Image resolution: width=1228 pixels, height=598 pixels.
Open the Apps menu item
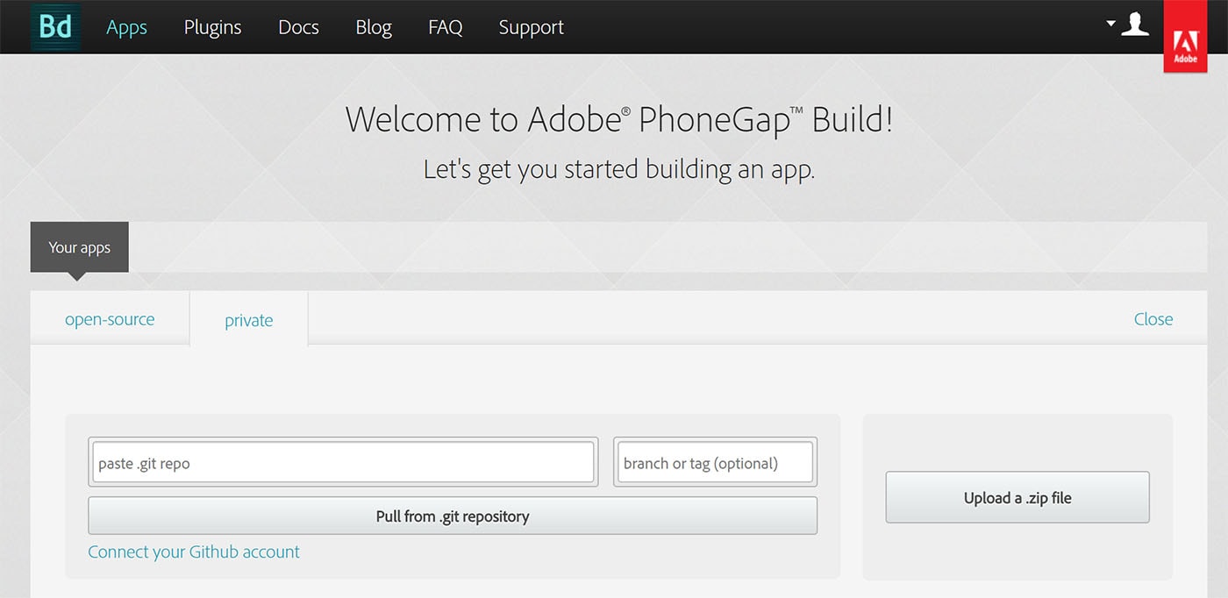[x=126, y=27]
